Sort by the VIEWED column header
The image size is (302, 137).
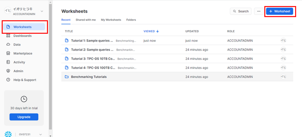click(x=149, y=31)
